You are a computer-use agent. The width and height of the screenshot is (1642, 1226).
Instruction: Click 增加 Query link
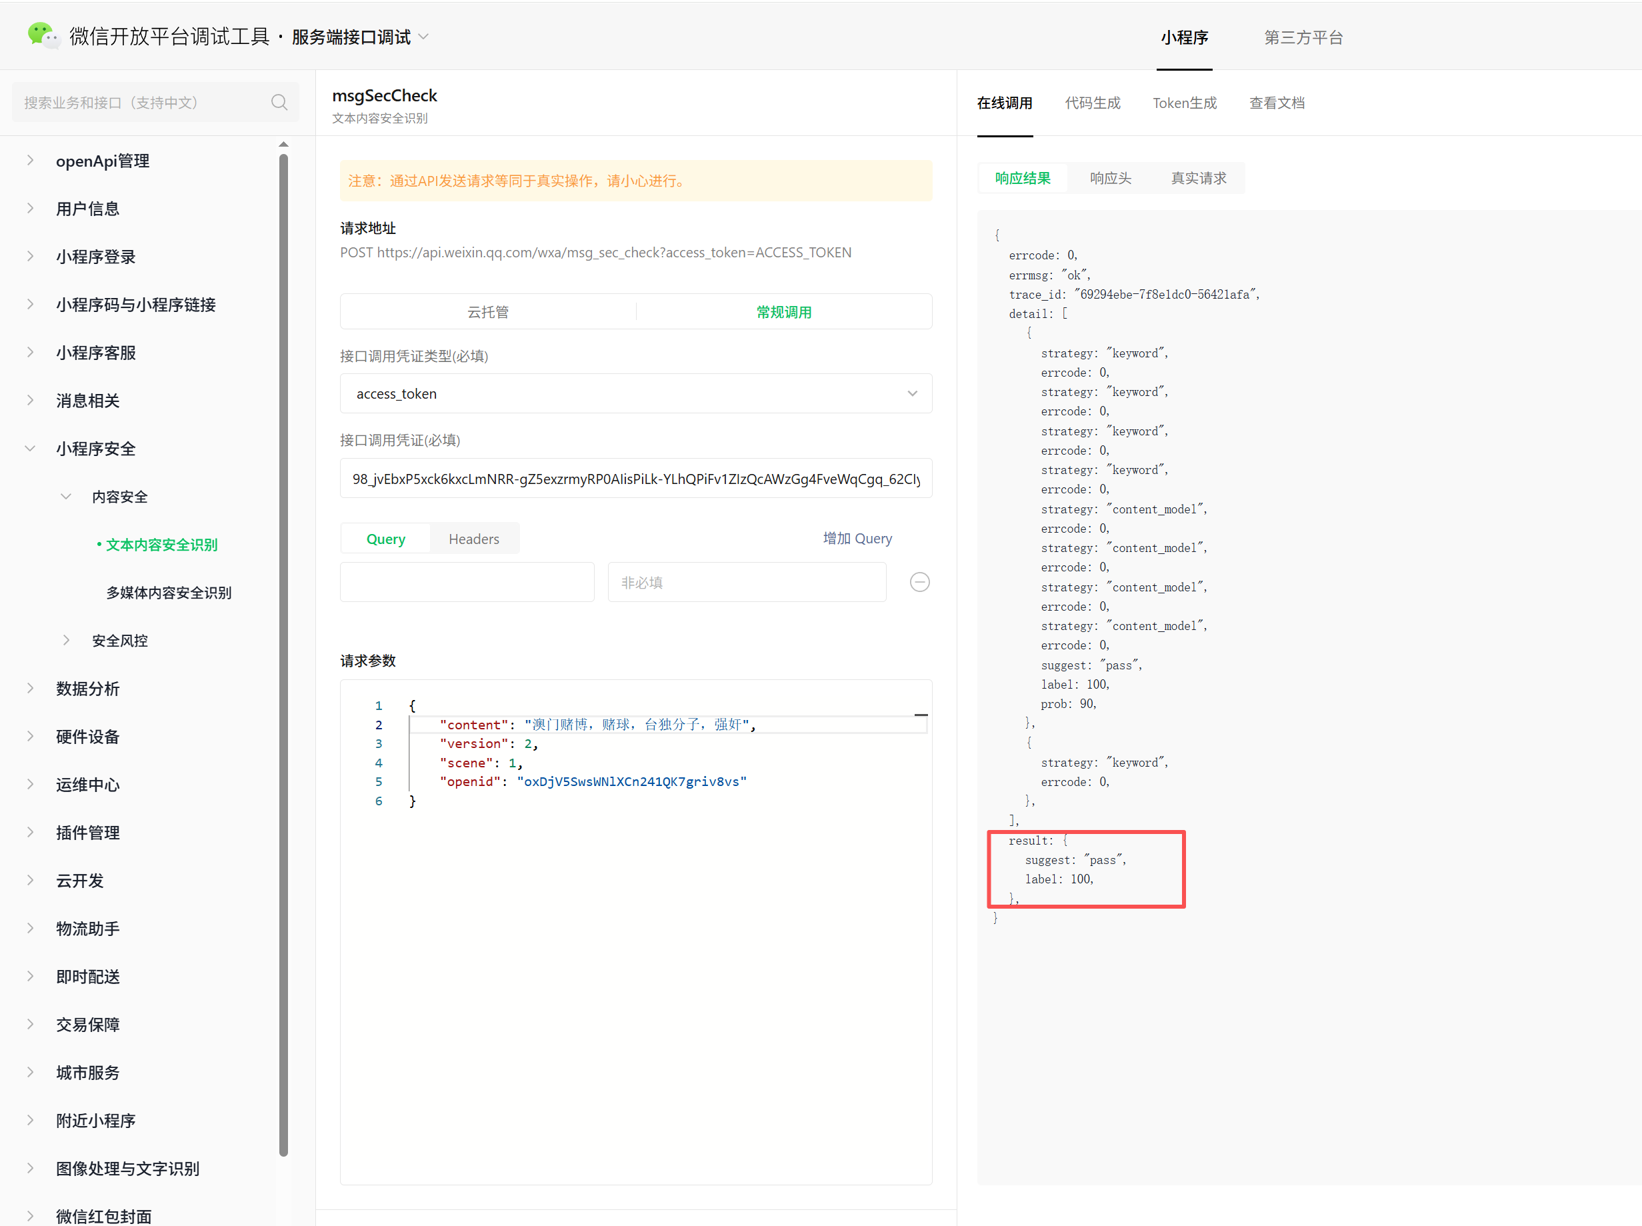click(857, 539)
